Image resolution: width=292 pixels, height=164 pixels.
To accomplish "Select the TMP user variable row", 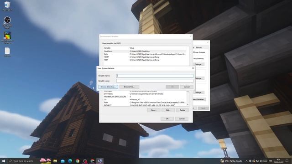I will coord(145,60).
